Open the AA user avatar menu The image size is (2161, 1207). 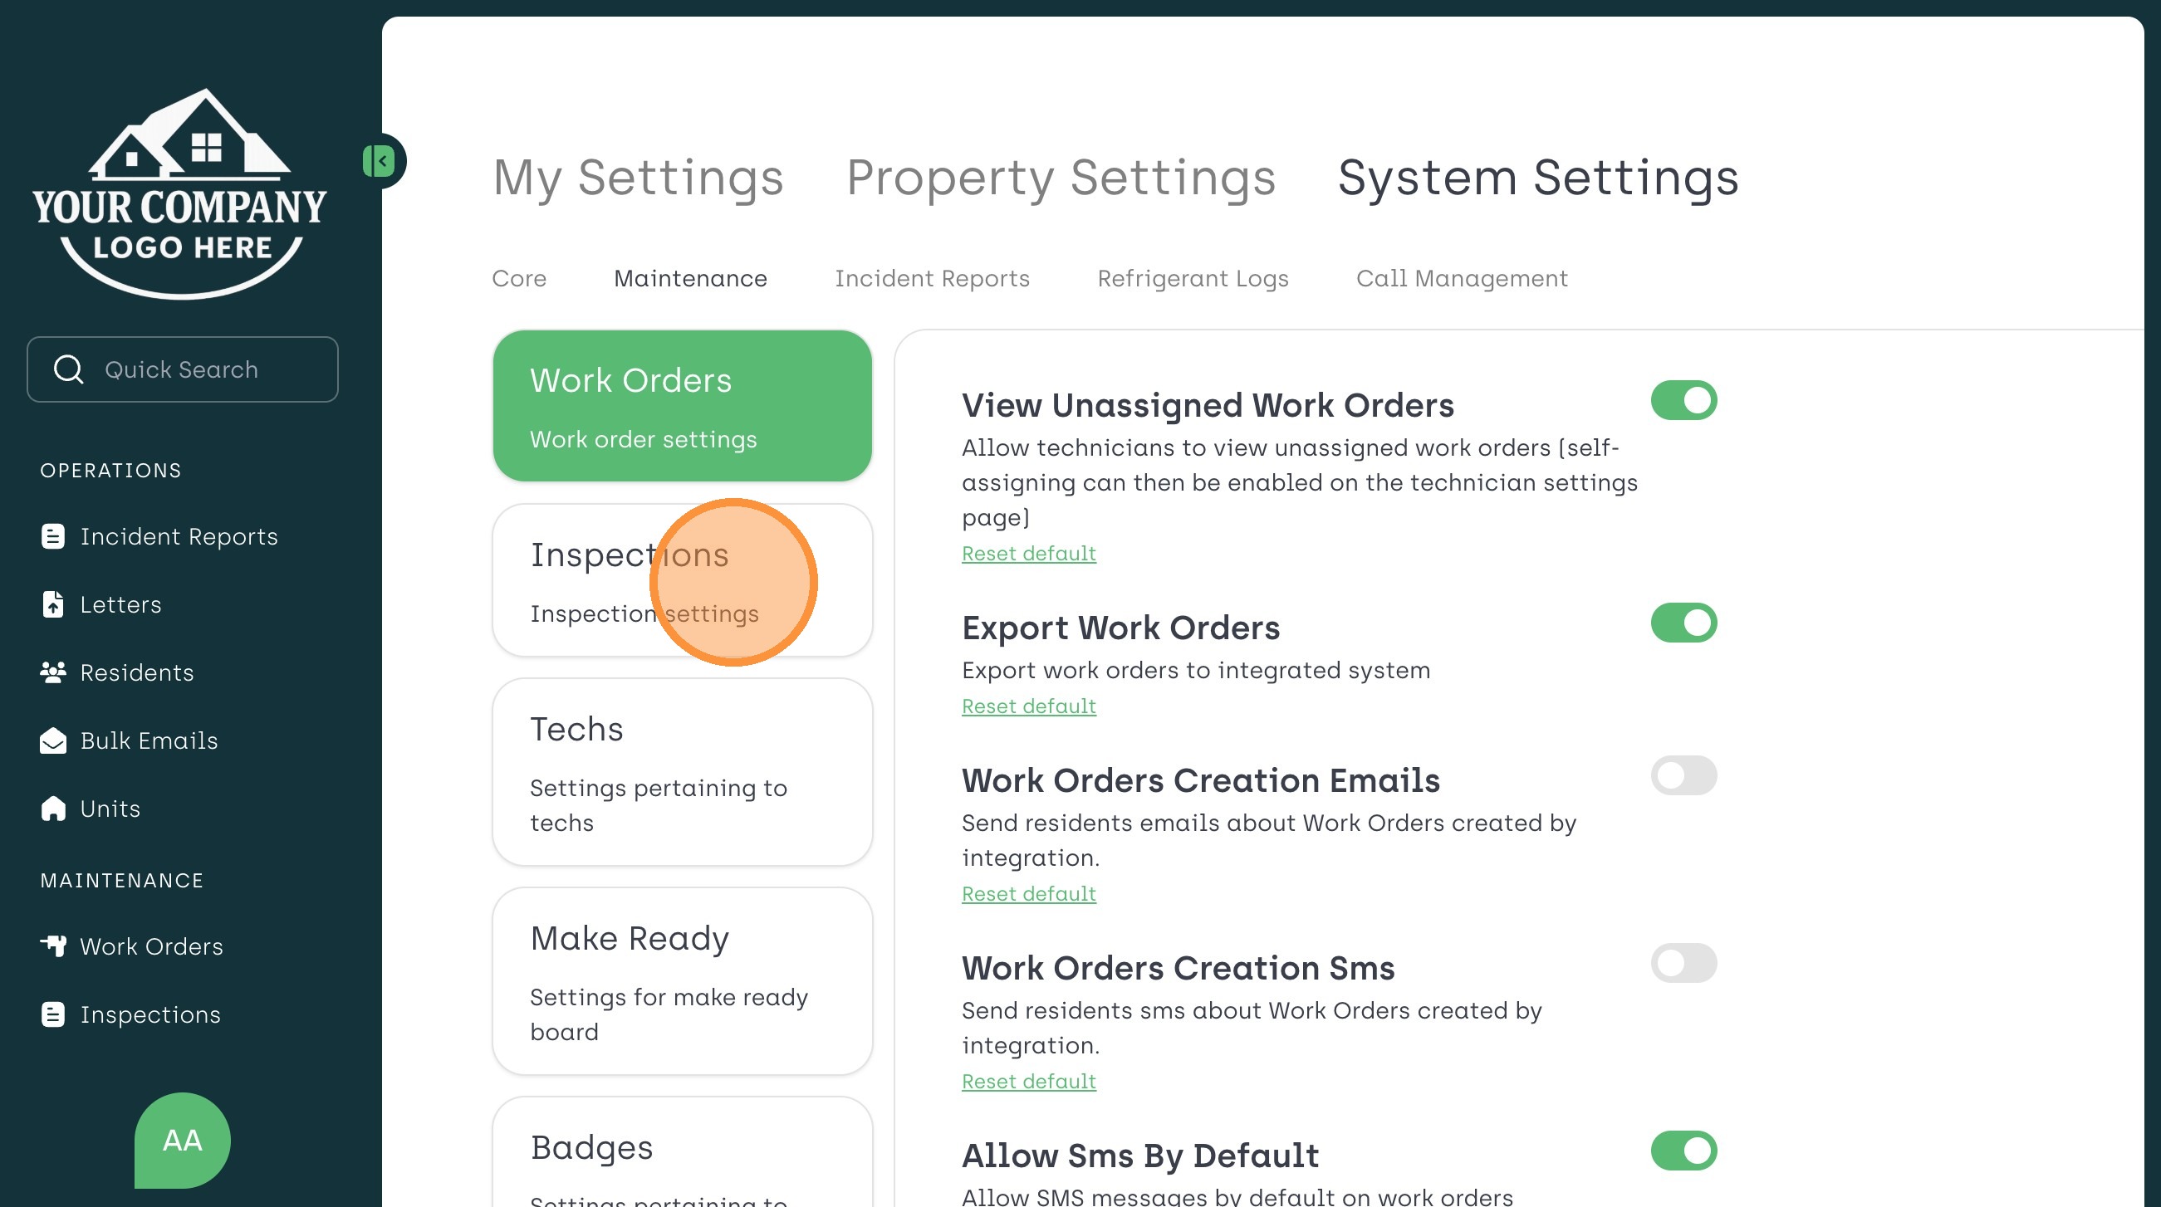[182, 1140]
